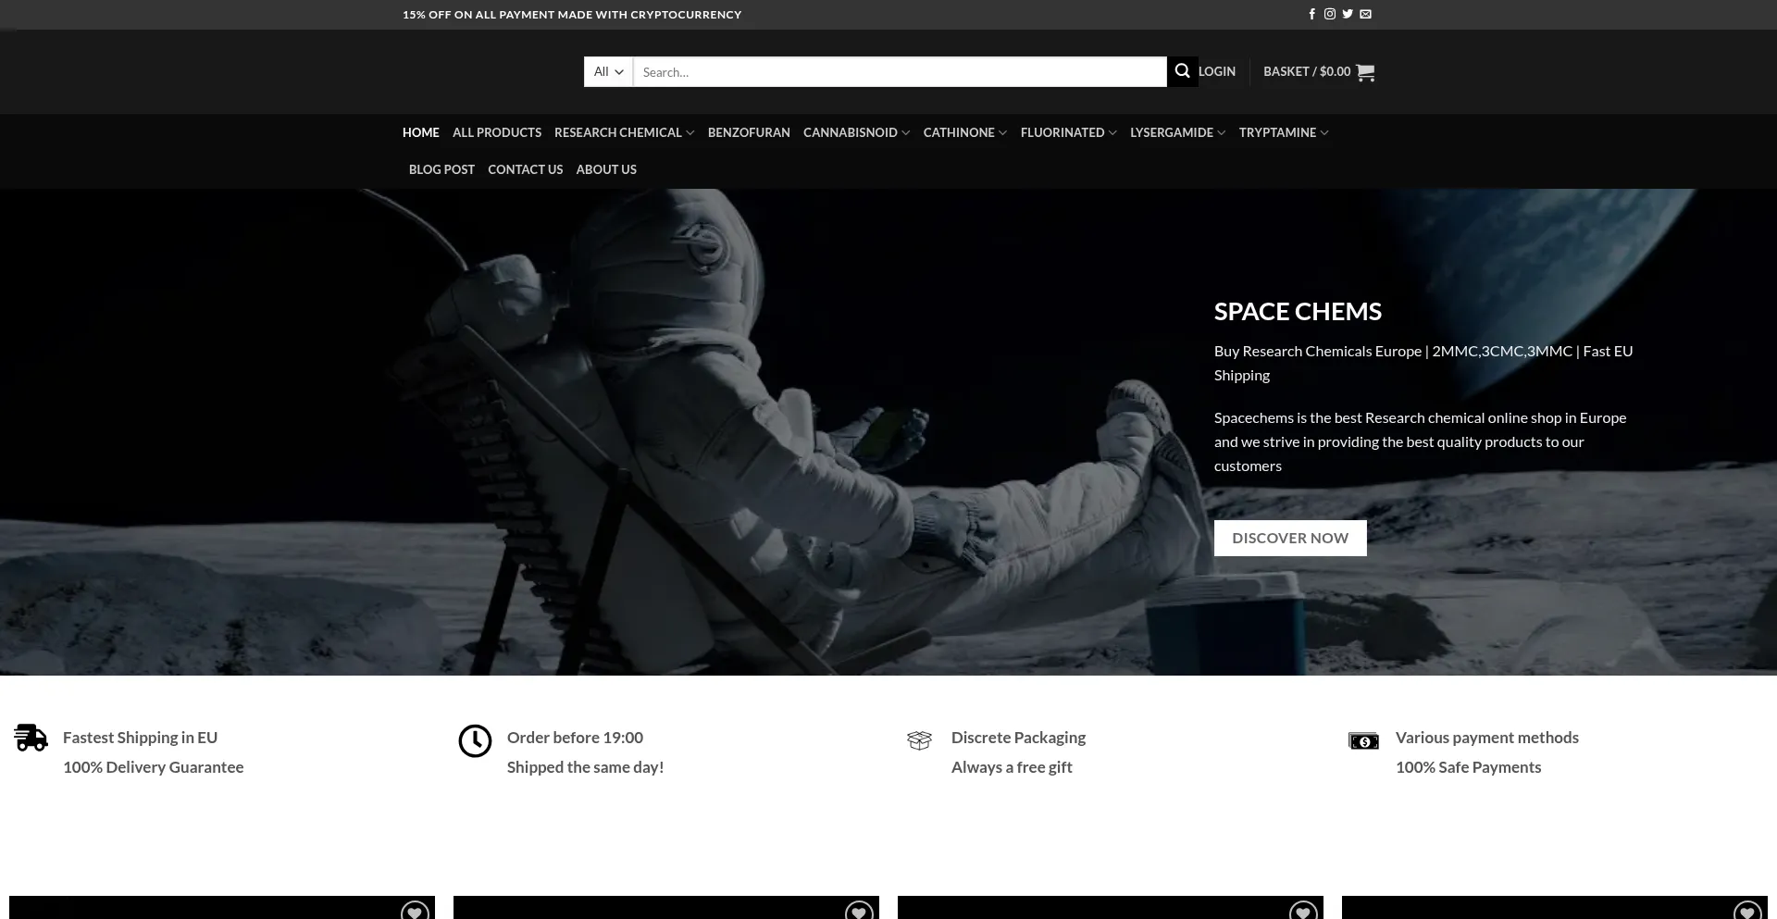This screenshot has height=919, width=1777.
Task: Click the clock icon beside Order before 19:00
Action: click(475, 740)
